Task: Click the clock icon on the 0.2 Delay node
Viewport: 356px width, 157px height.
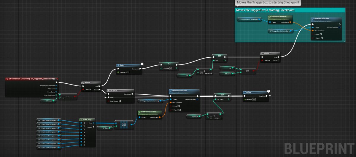Action: tap(142, 64)
